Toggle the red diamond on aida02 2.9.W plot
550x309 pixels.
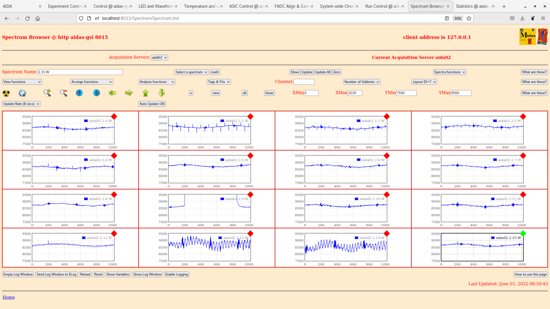[x=250, y=195]
